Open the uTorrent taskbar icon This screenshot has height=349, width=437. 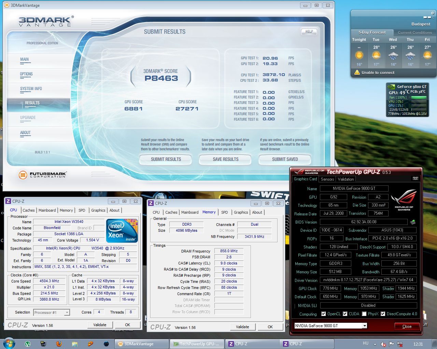pyautogui.click(x=28, y=344)
